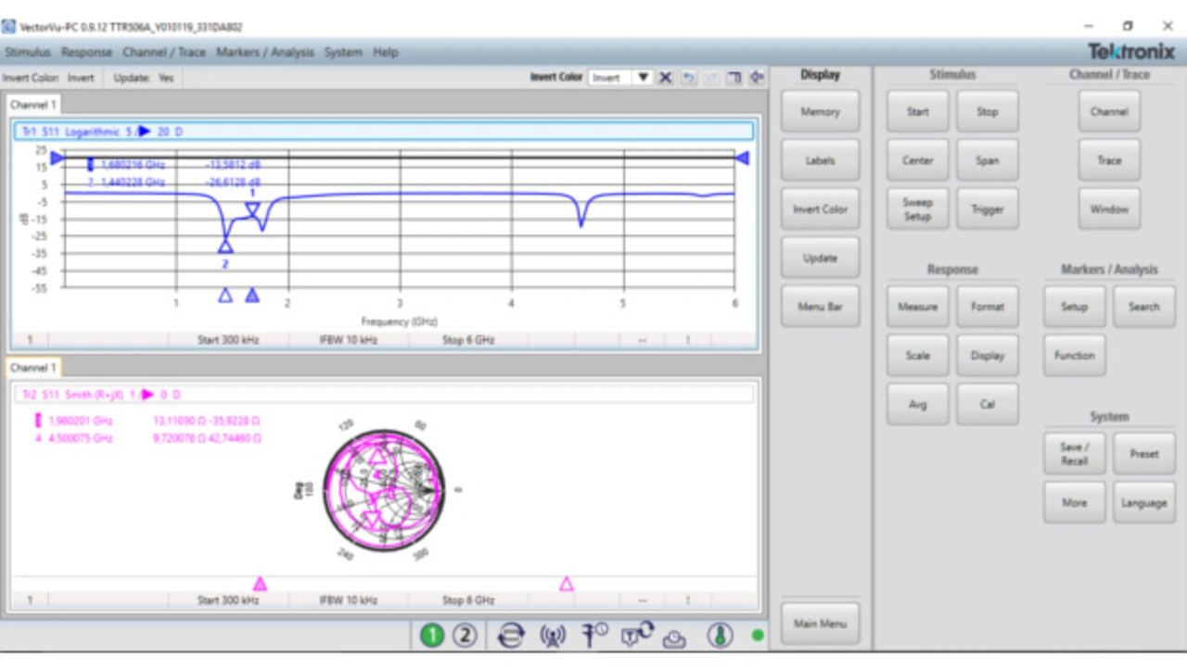
Task: Select the upper Channel 1 tab
Action: point(33,105)
